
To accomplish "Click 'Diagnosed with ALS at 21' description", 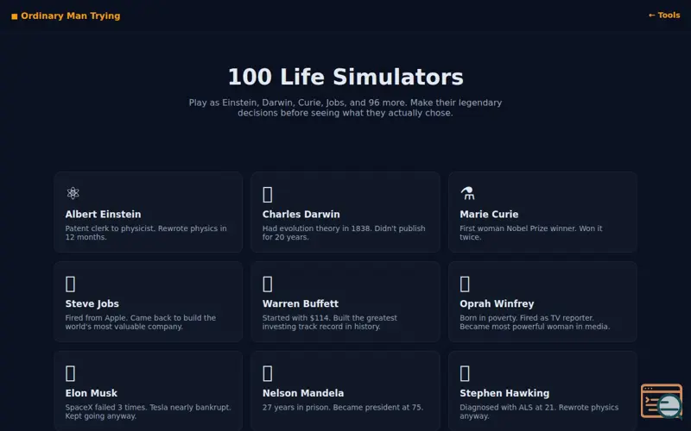I will click(x=539, y=412).
